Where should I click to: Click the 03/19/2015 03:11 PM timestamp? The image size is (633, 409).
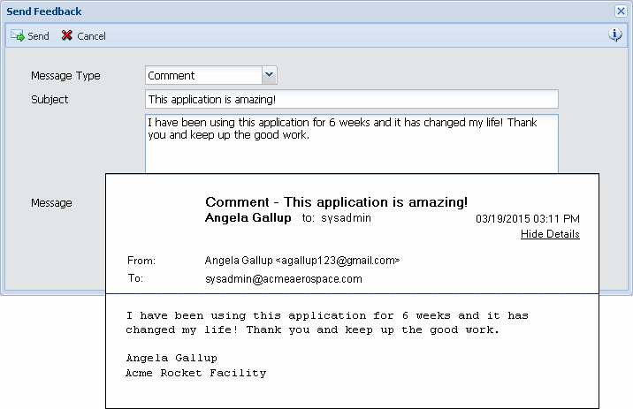[x=528, y=219]
